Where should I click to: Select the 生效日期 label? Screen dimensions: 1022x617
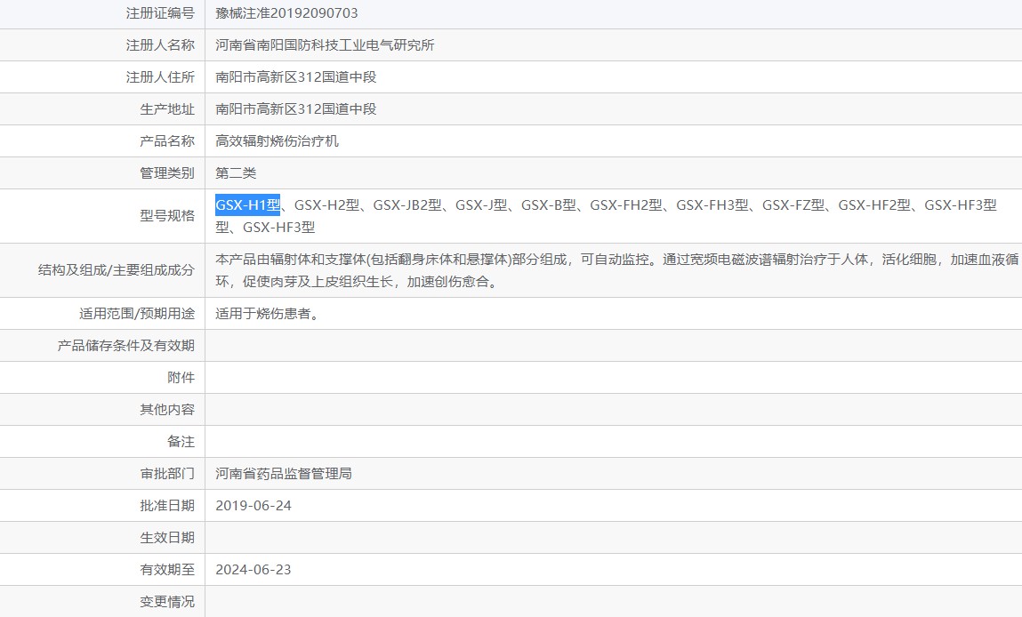[167, 537]
